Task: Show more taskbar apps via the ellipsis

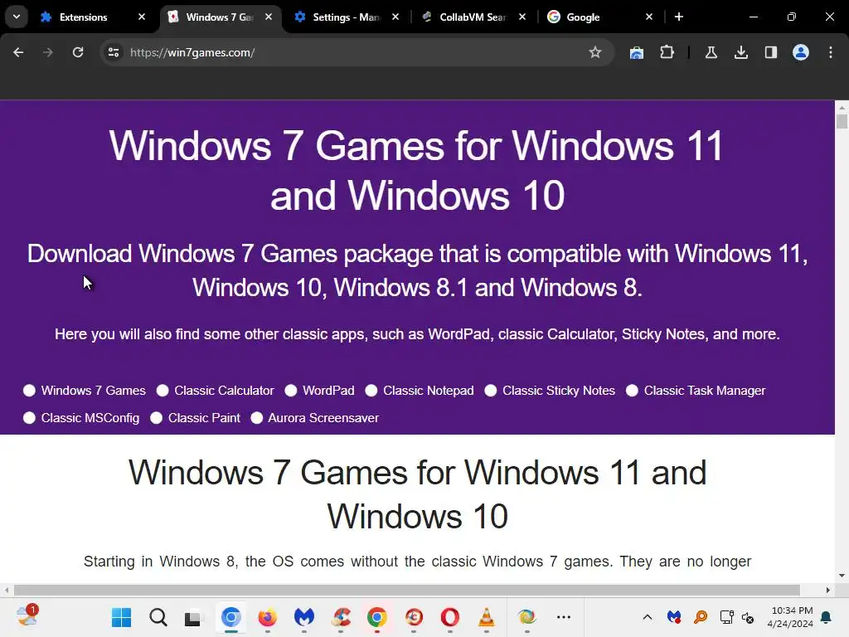Action: point(564,617)
